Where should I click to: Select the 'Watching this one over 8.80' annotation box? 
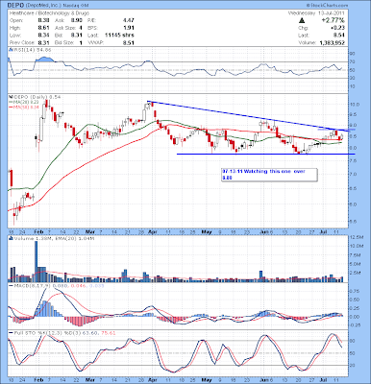click(x=270, y=175)
